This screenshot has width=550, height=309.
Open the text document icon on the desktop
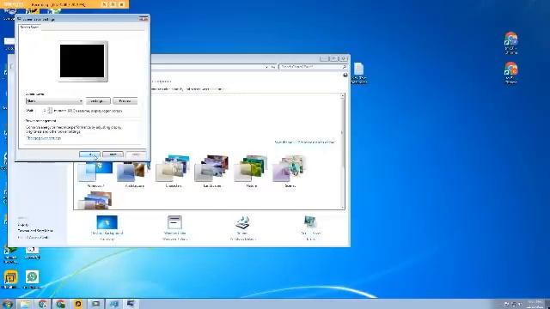[x=359, y=73]
